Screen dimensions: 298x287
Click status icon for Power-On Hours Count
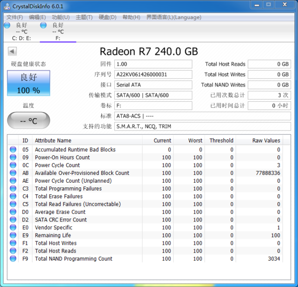(x=13, y=157)
